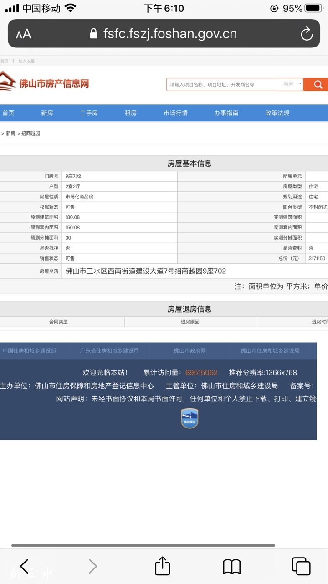This screenshot has height=584, width=328.
Task: Select the 市场行情 menu item
Action: (x=175, y=113)
